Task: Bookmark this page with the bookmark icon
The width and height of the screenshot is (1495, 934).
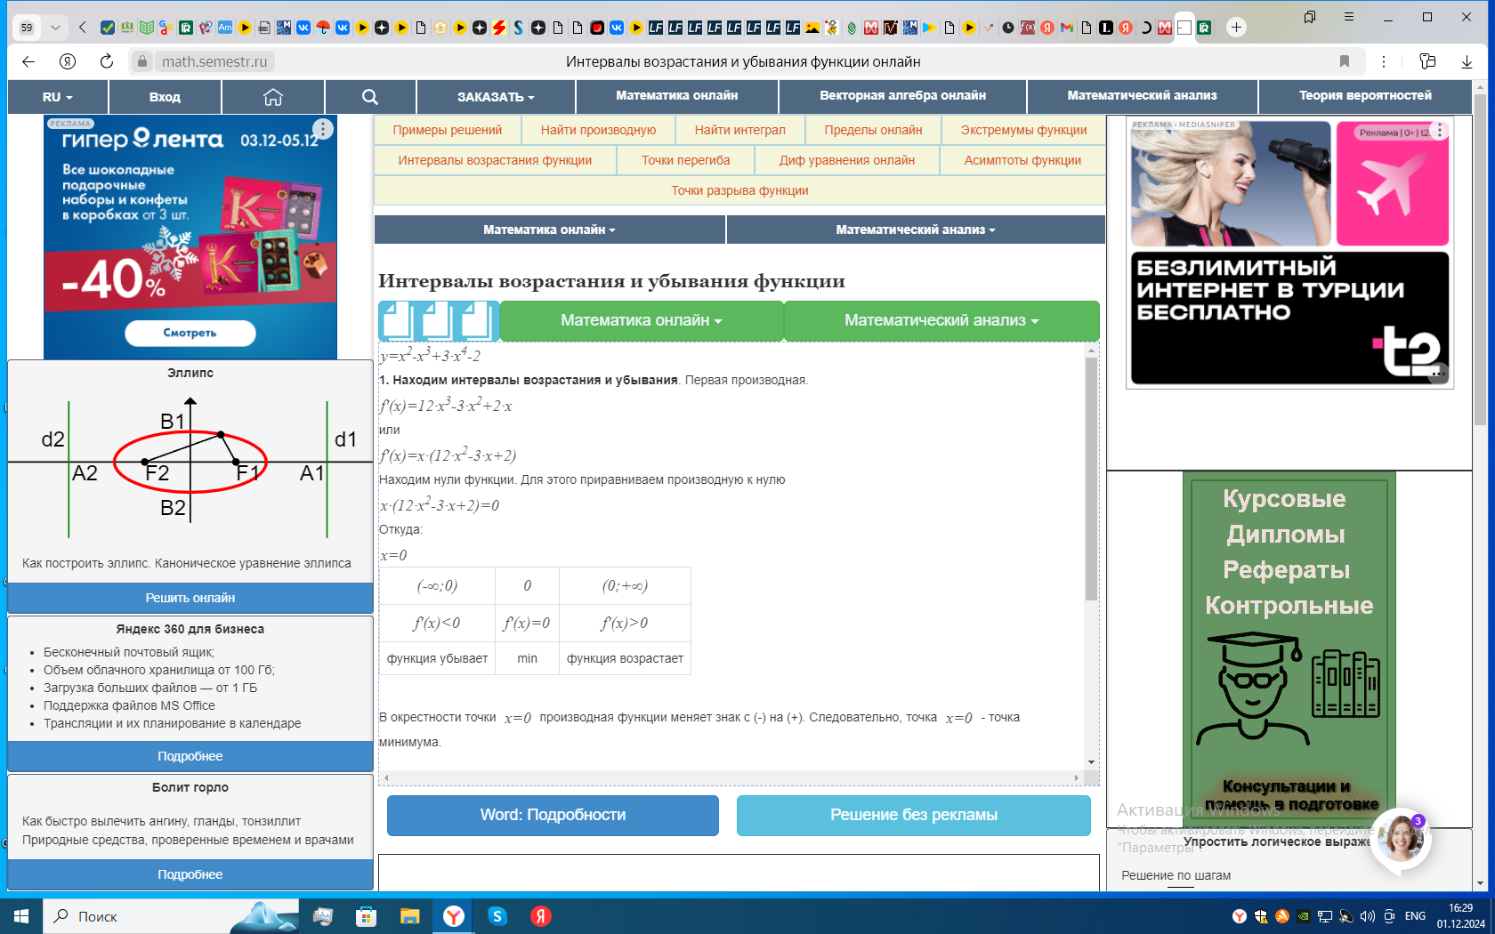Action: click(1345, 61)
